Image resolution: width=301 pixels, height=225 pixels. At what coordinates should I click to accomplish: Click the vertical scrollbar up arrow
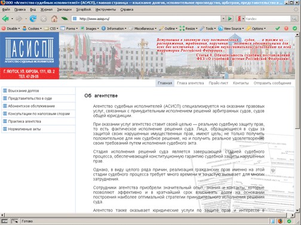point(297,35)
